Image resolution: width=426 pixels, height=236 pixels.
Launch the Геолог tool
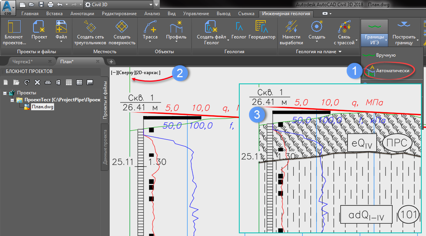[238, 30]
